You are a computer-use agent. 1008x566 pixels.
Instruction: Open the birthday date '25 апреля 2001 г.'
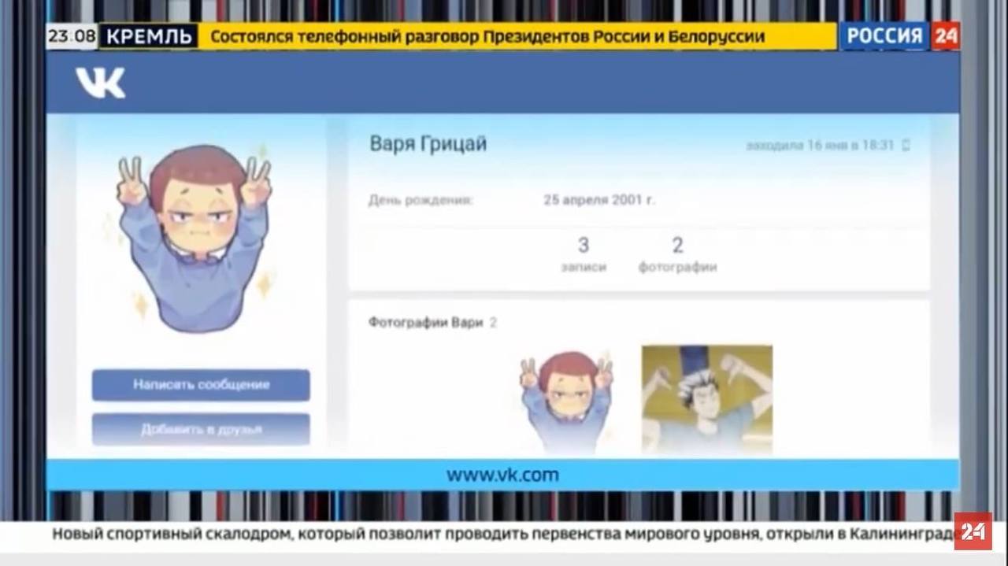(599, 200)
